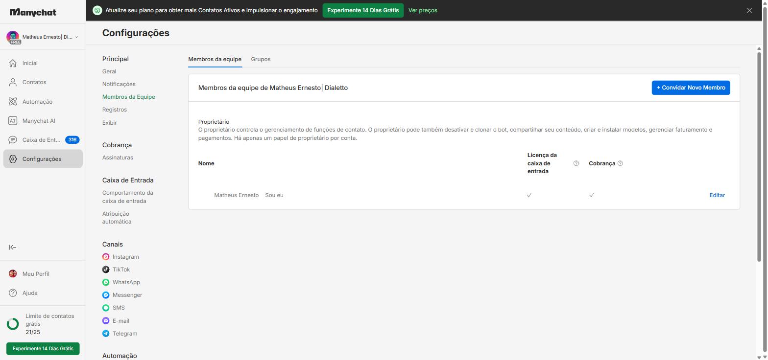Click the dollar icon in upgrade banner
768x360 pixels.
point(97,10)
